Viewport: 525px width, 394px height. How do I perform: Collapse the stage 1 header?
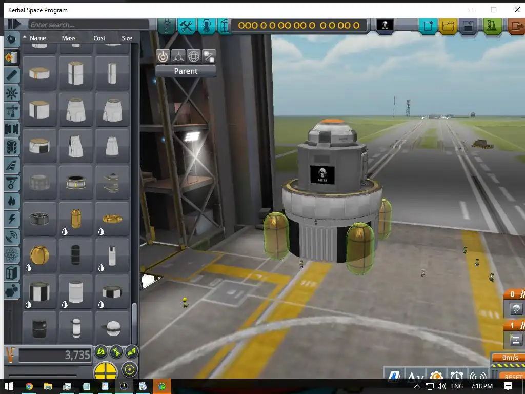[x=515, y=325]
